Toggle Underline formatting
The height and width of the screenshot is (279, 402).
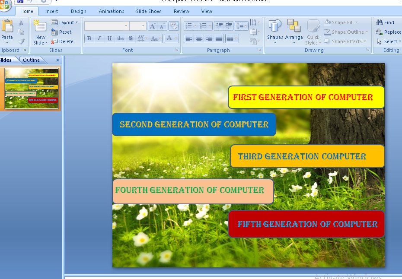point(109,38)
